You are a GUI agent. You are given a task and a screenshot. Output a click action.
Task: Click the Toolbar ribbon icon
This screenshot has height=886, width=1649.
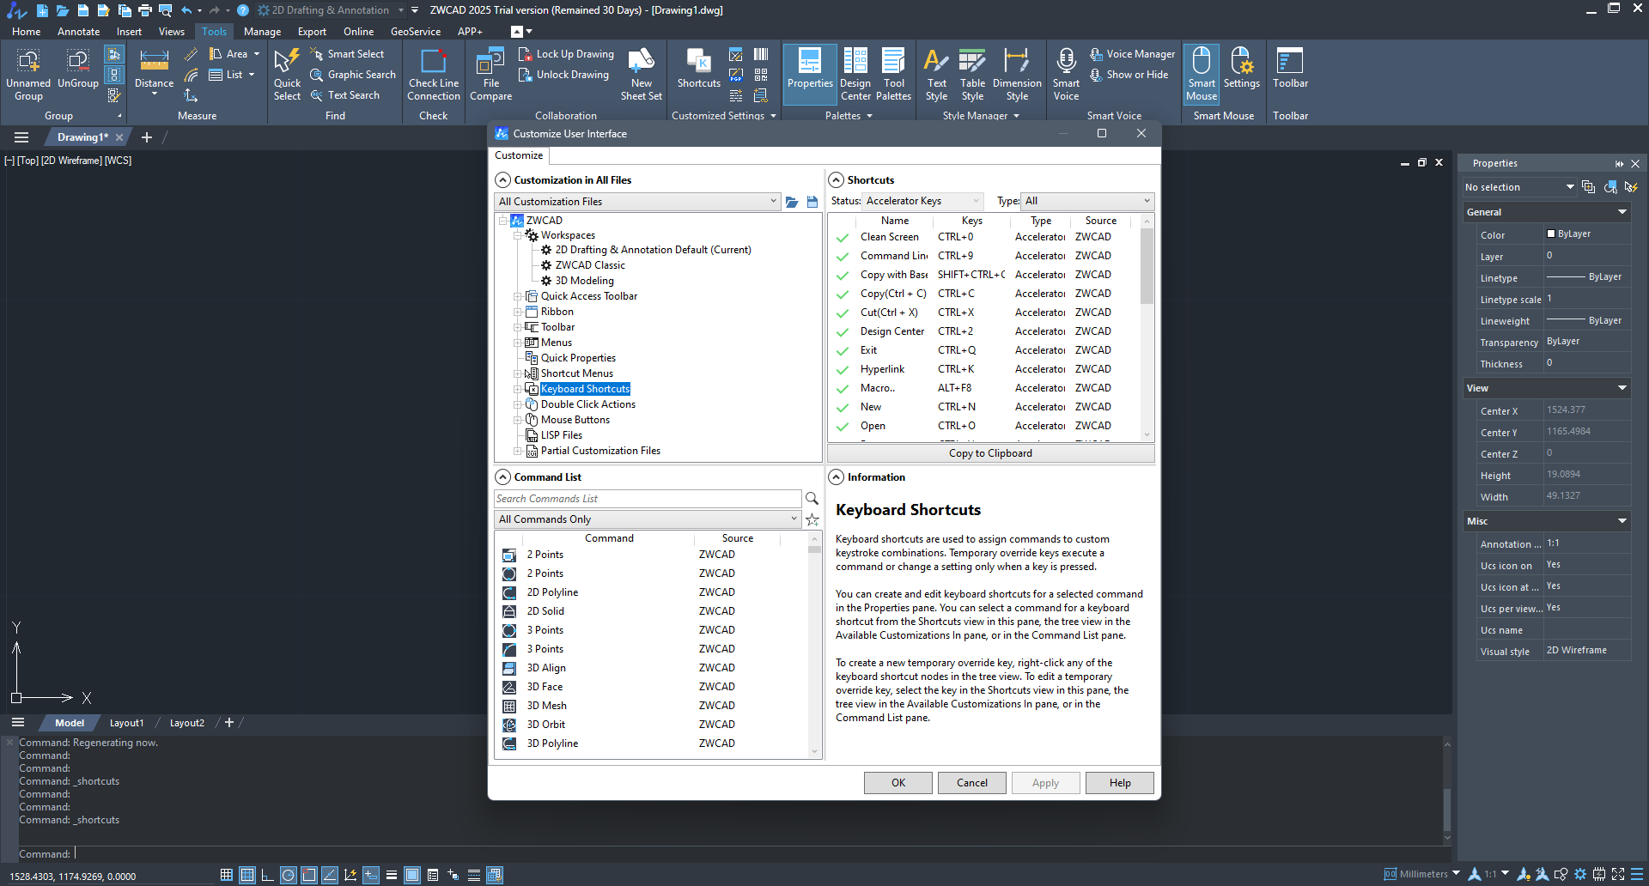(x=1290, y=69)
